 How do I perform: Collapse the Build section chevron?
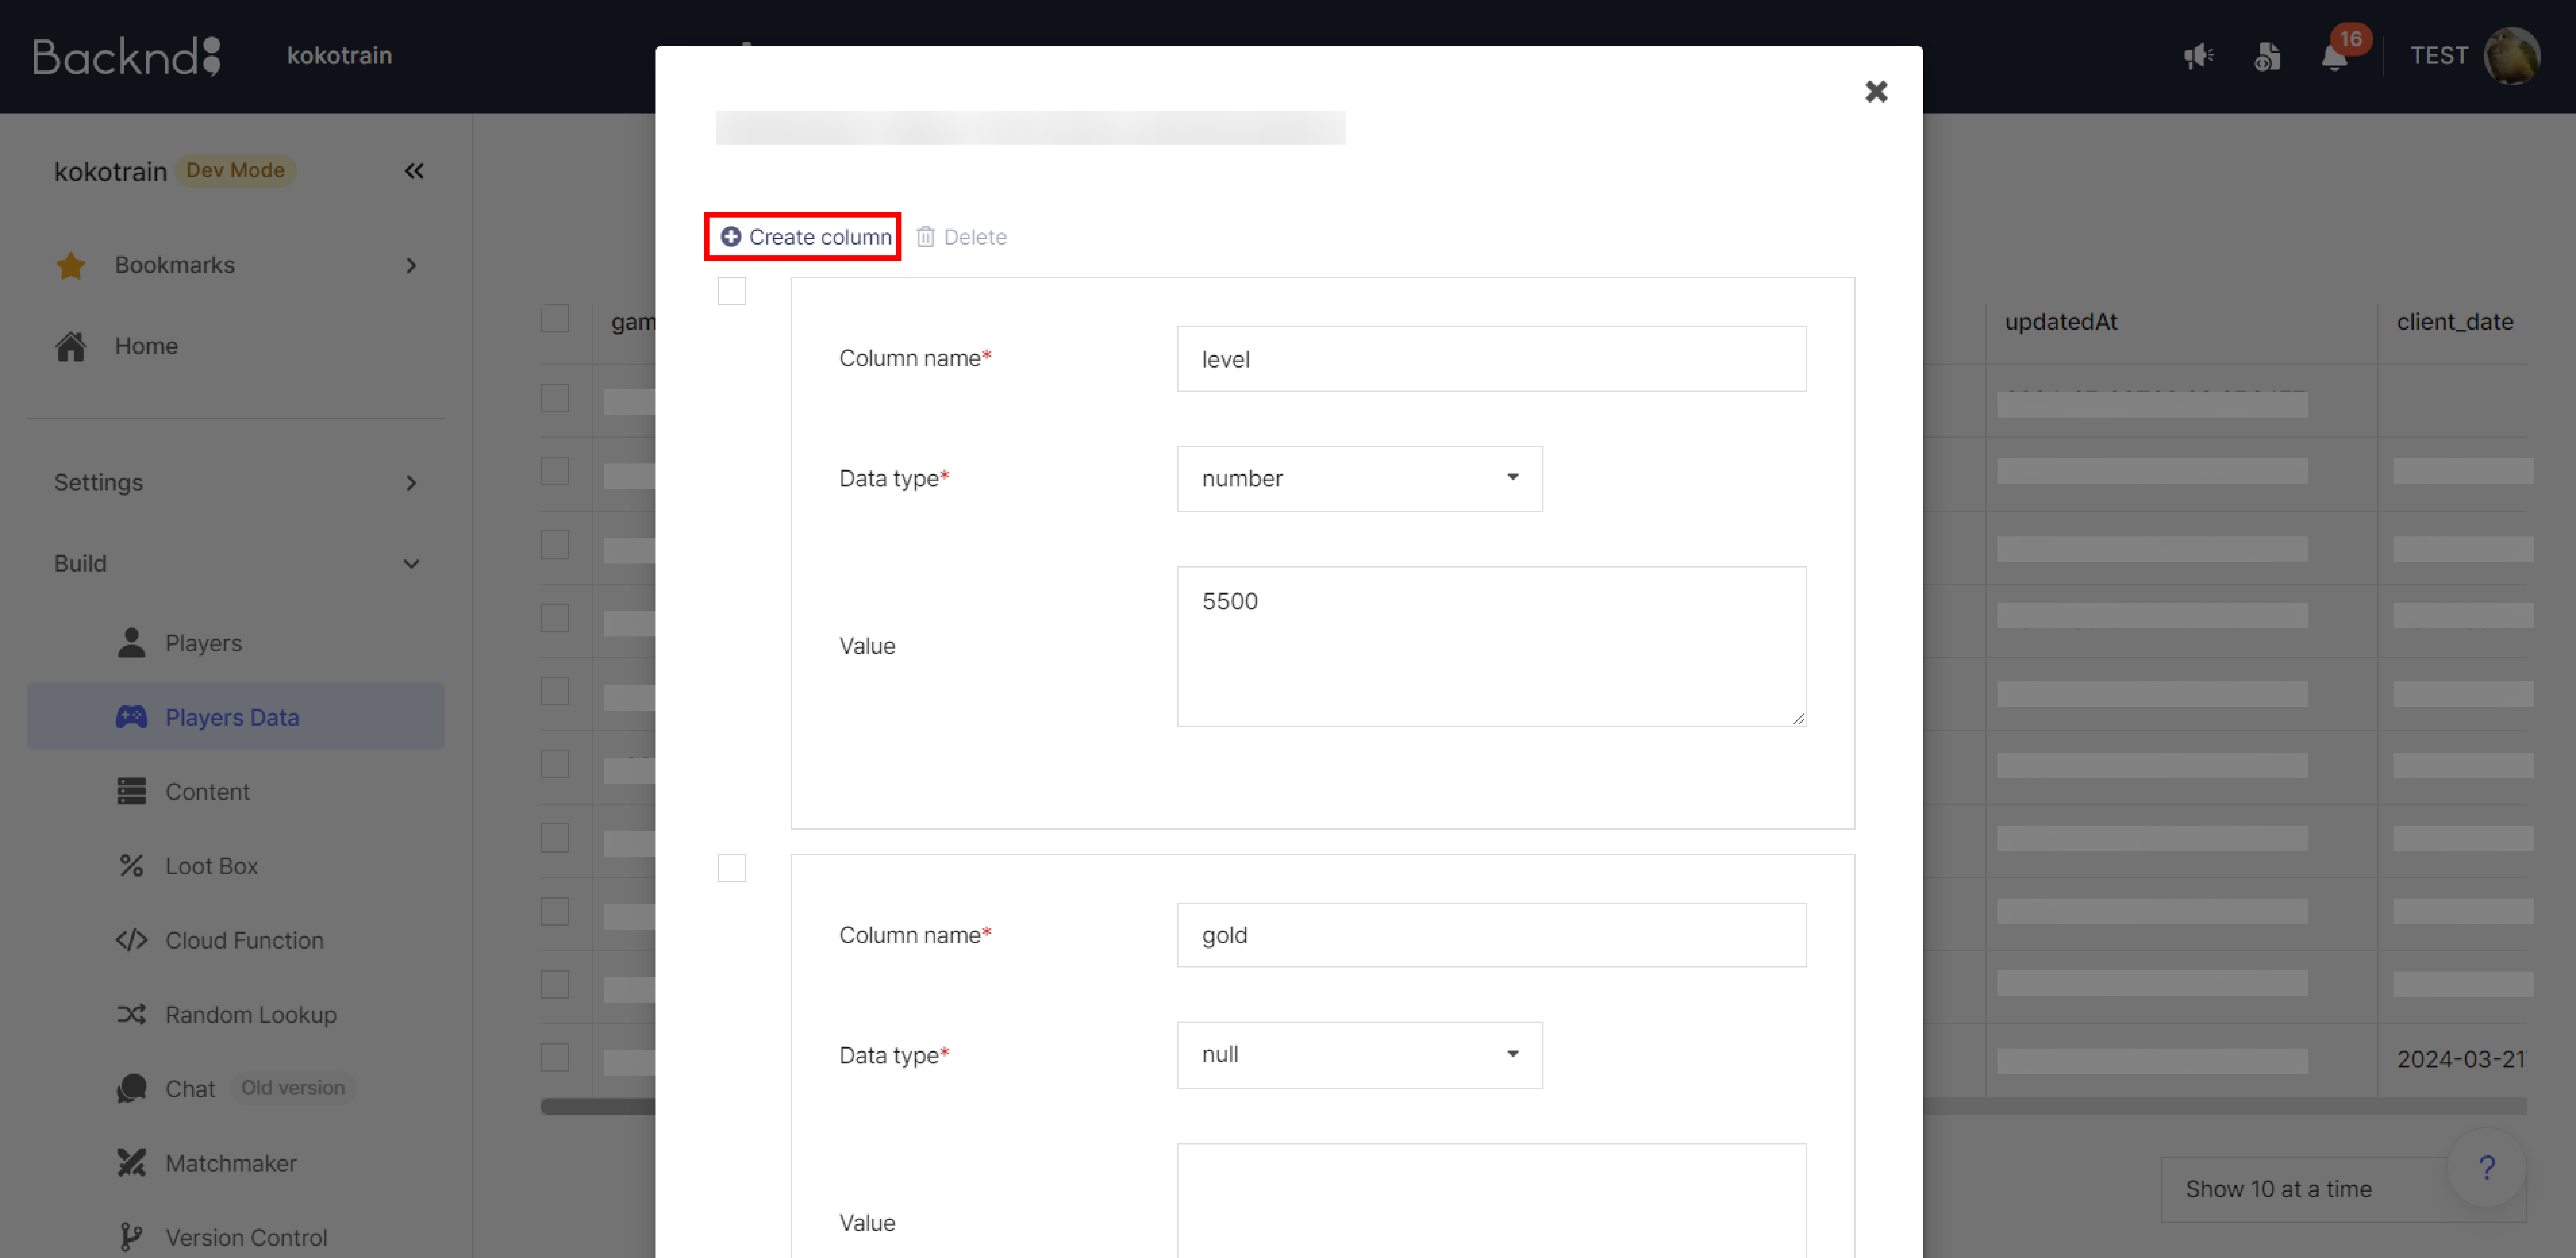(x=411, y=564)
